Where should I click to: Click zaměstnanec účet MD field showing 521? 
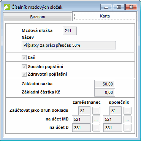pyautogui.click(x=81, y=119)
